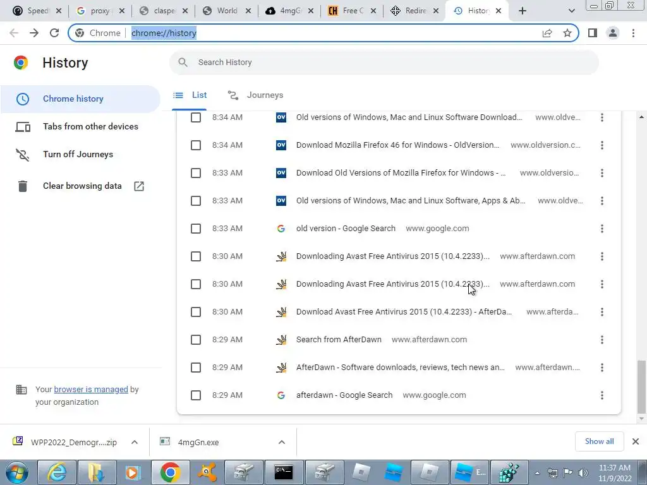Screen dimensions: 647x485
Task: Open old version - Google Search link
Action: pos(346,229)
